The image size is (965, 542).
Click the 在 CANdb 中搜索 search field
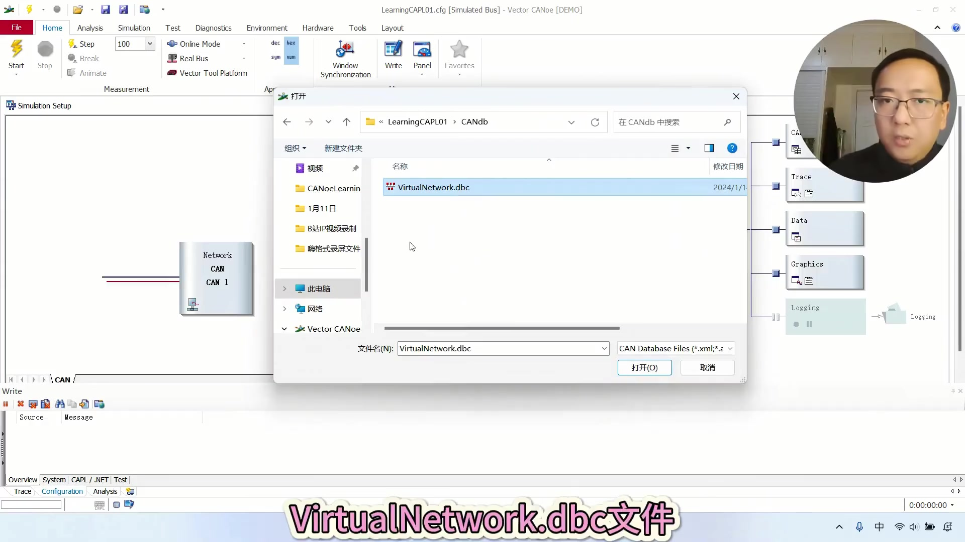click(x=677, y=122)
